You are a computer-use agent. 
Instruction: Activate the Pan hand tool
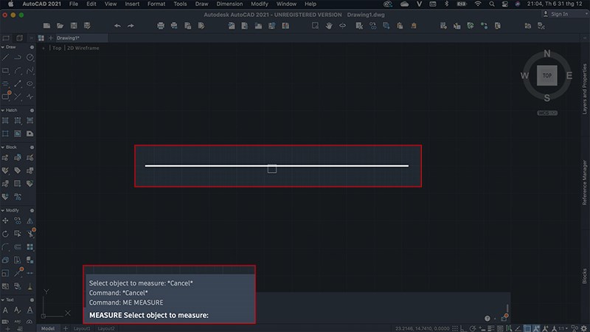[x=329, y=26]
